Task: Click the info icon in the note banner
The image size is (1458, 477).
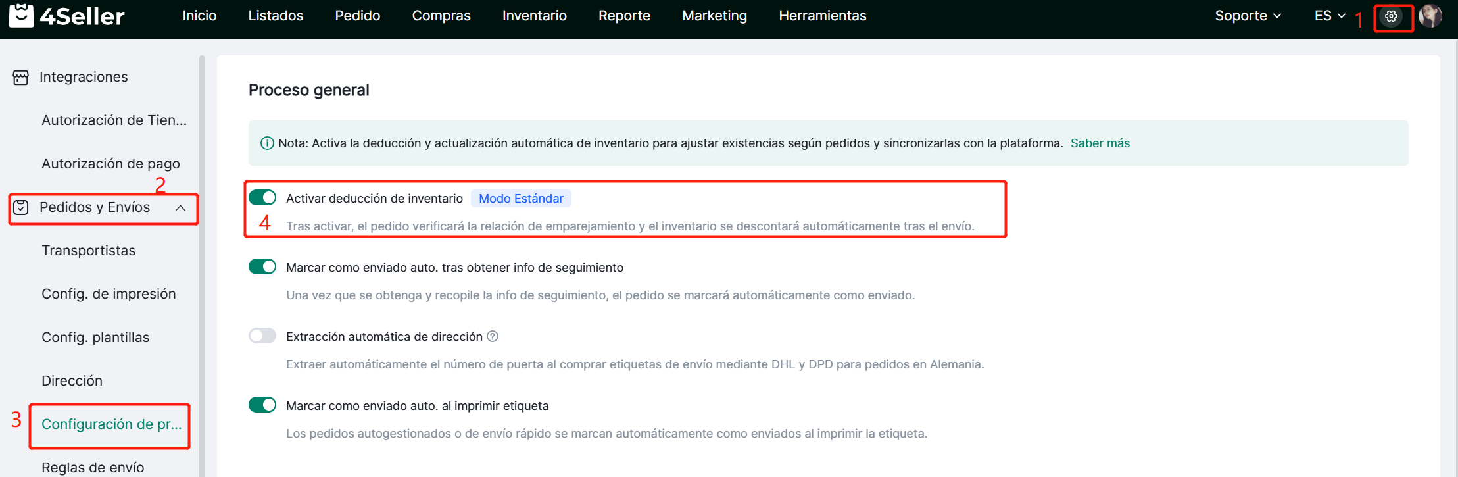Action: tap(267, 143)
